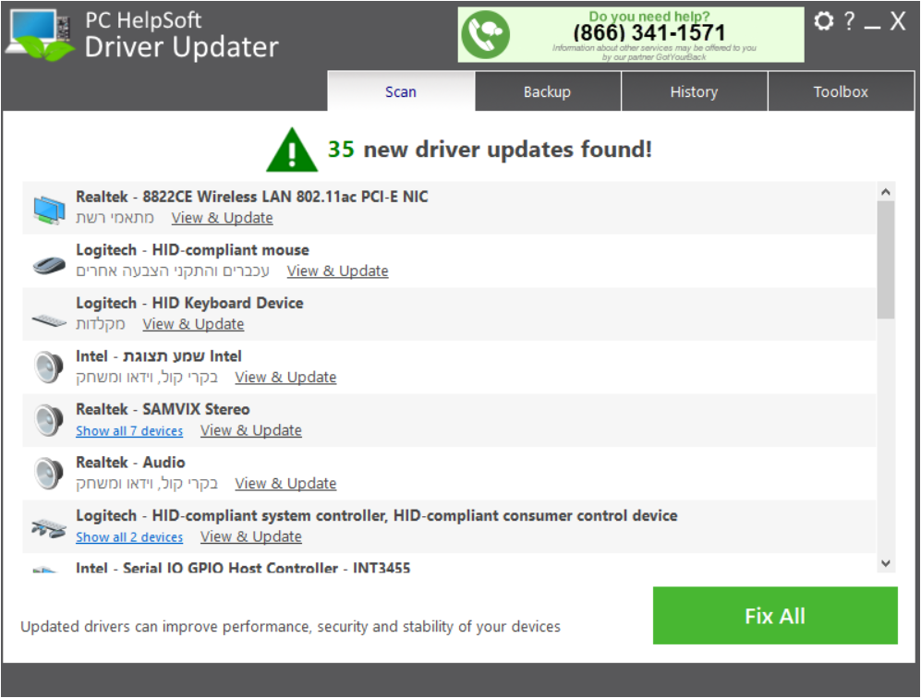Click the Realtek 8822CE Wireless LAN title
The height and width of the screenshot is (698, 921).
[x=252, y=197]
